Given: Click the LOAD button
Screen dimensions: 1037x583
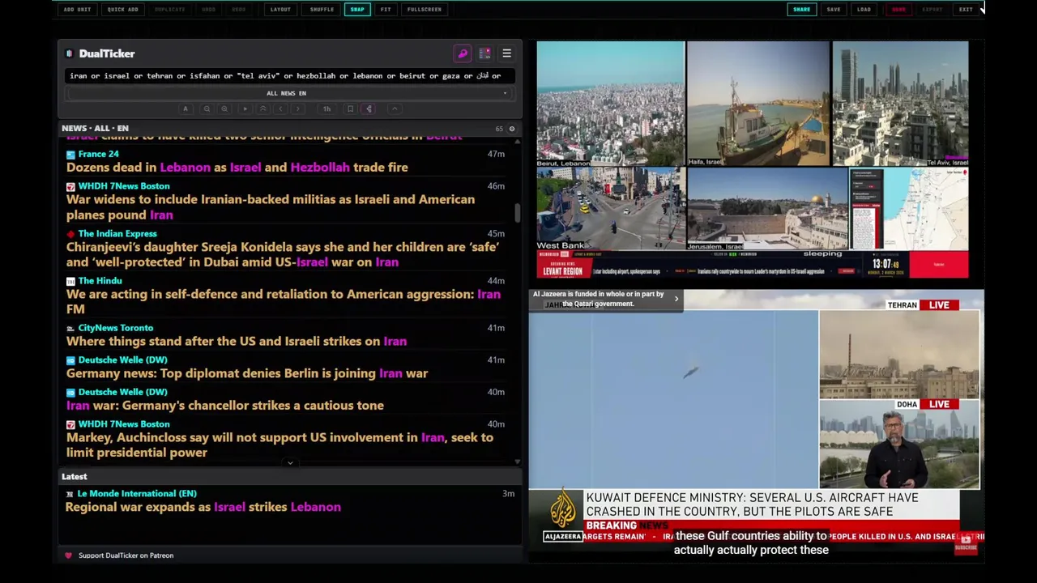Looking at the screenshot, I should pos(864,9).
